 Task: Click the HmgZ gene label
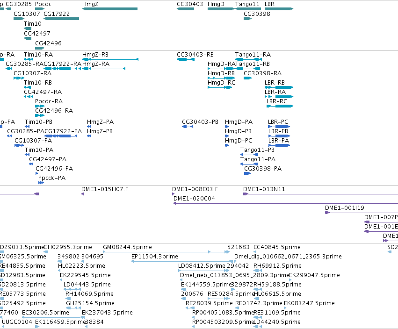90,4
